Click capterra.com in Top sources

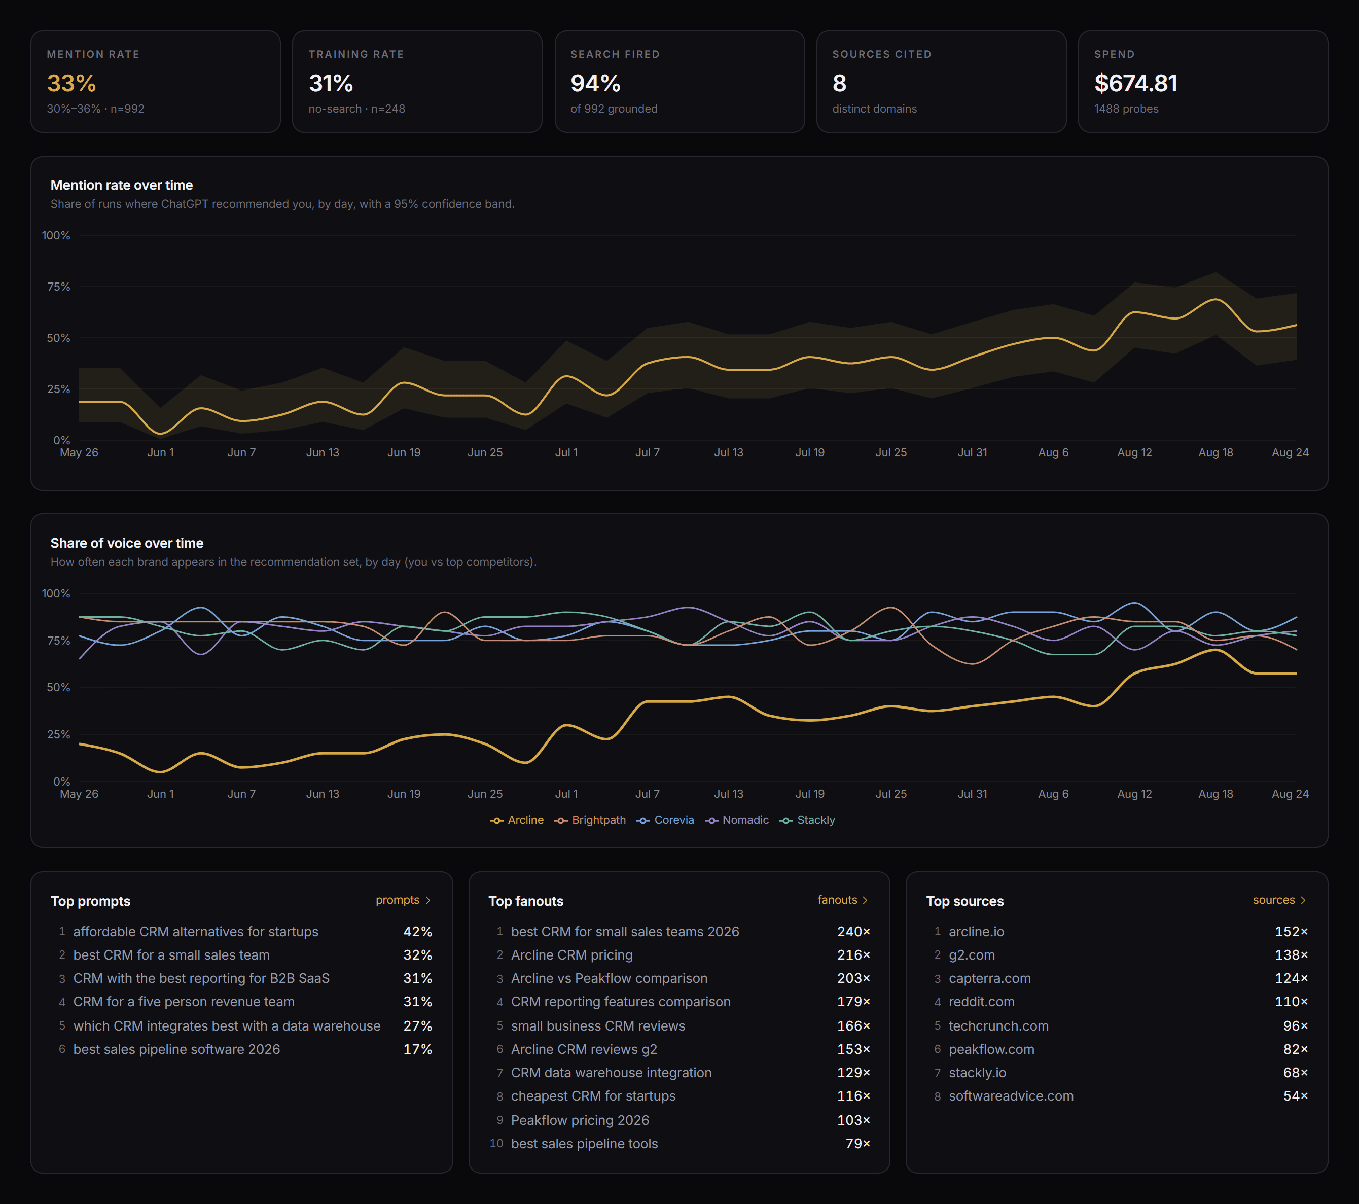coord(989,978)
